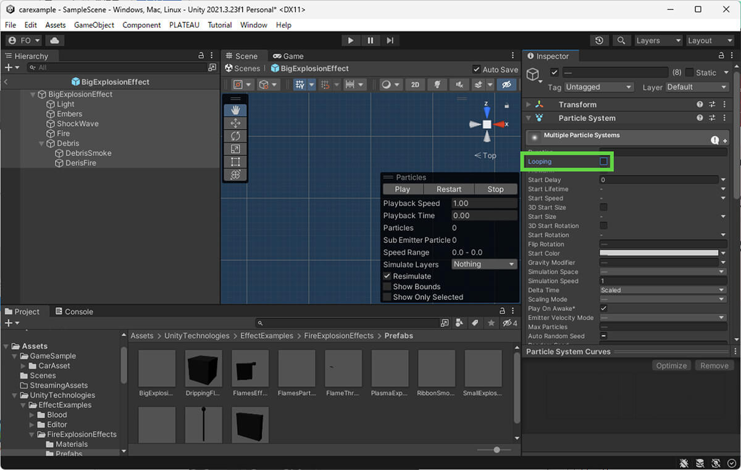The width and height of the screenshot is (741, 470).
Task: Open Simulate Layers dropdown
Action: click(485, 264)
